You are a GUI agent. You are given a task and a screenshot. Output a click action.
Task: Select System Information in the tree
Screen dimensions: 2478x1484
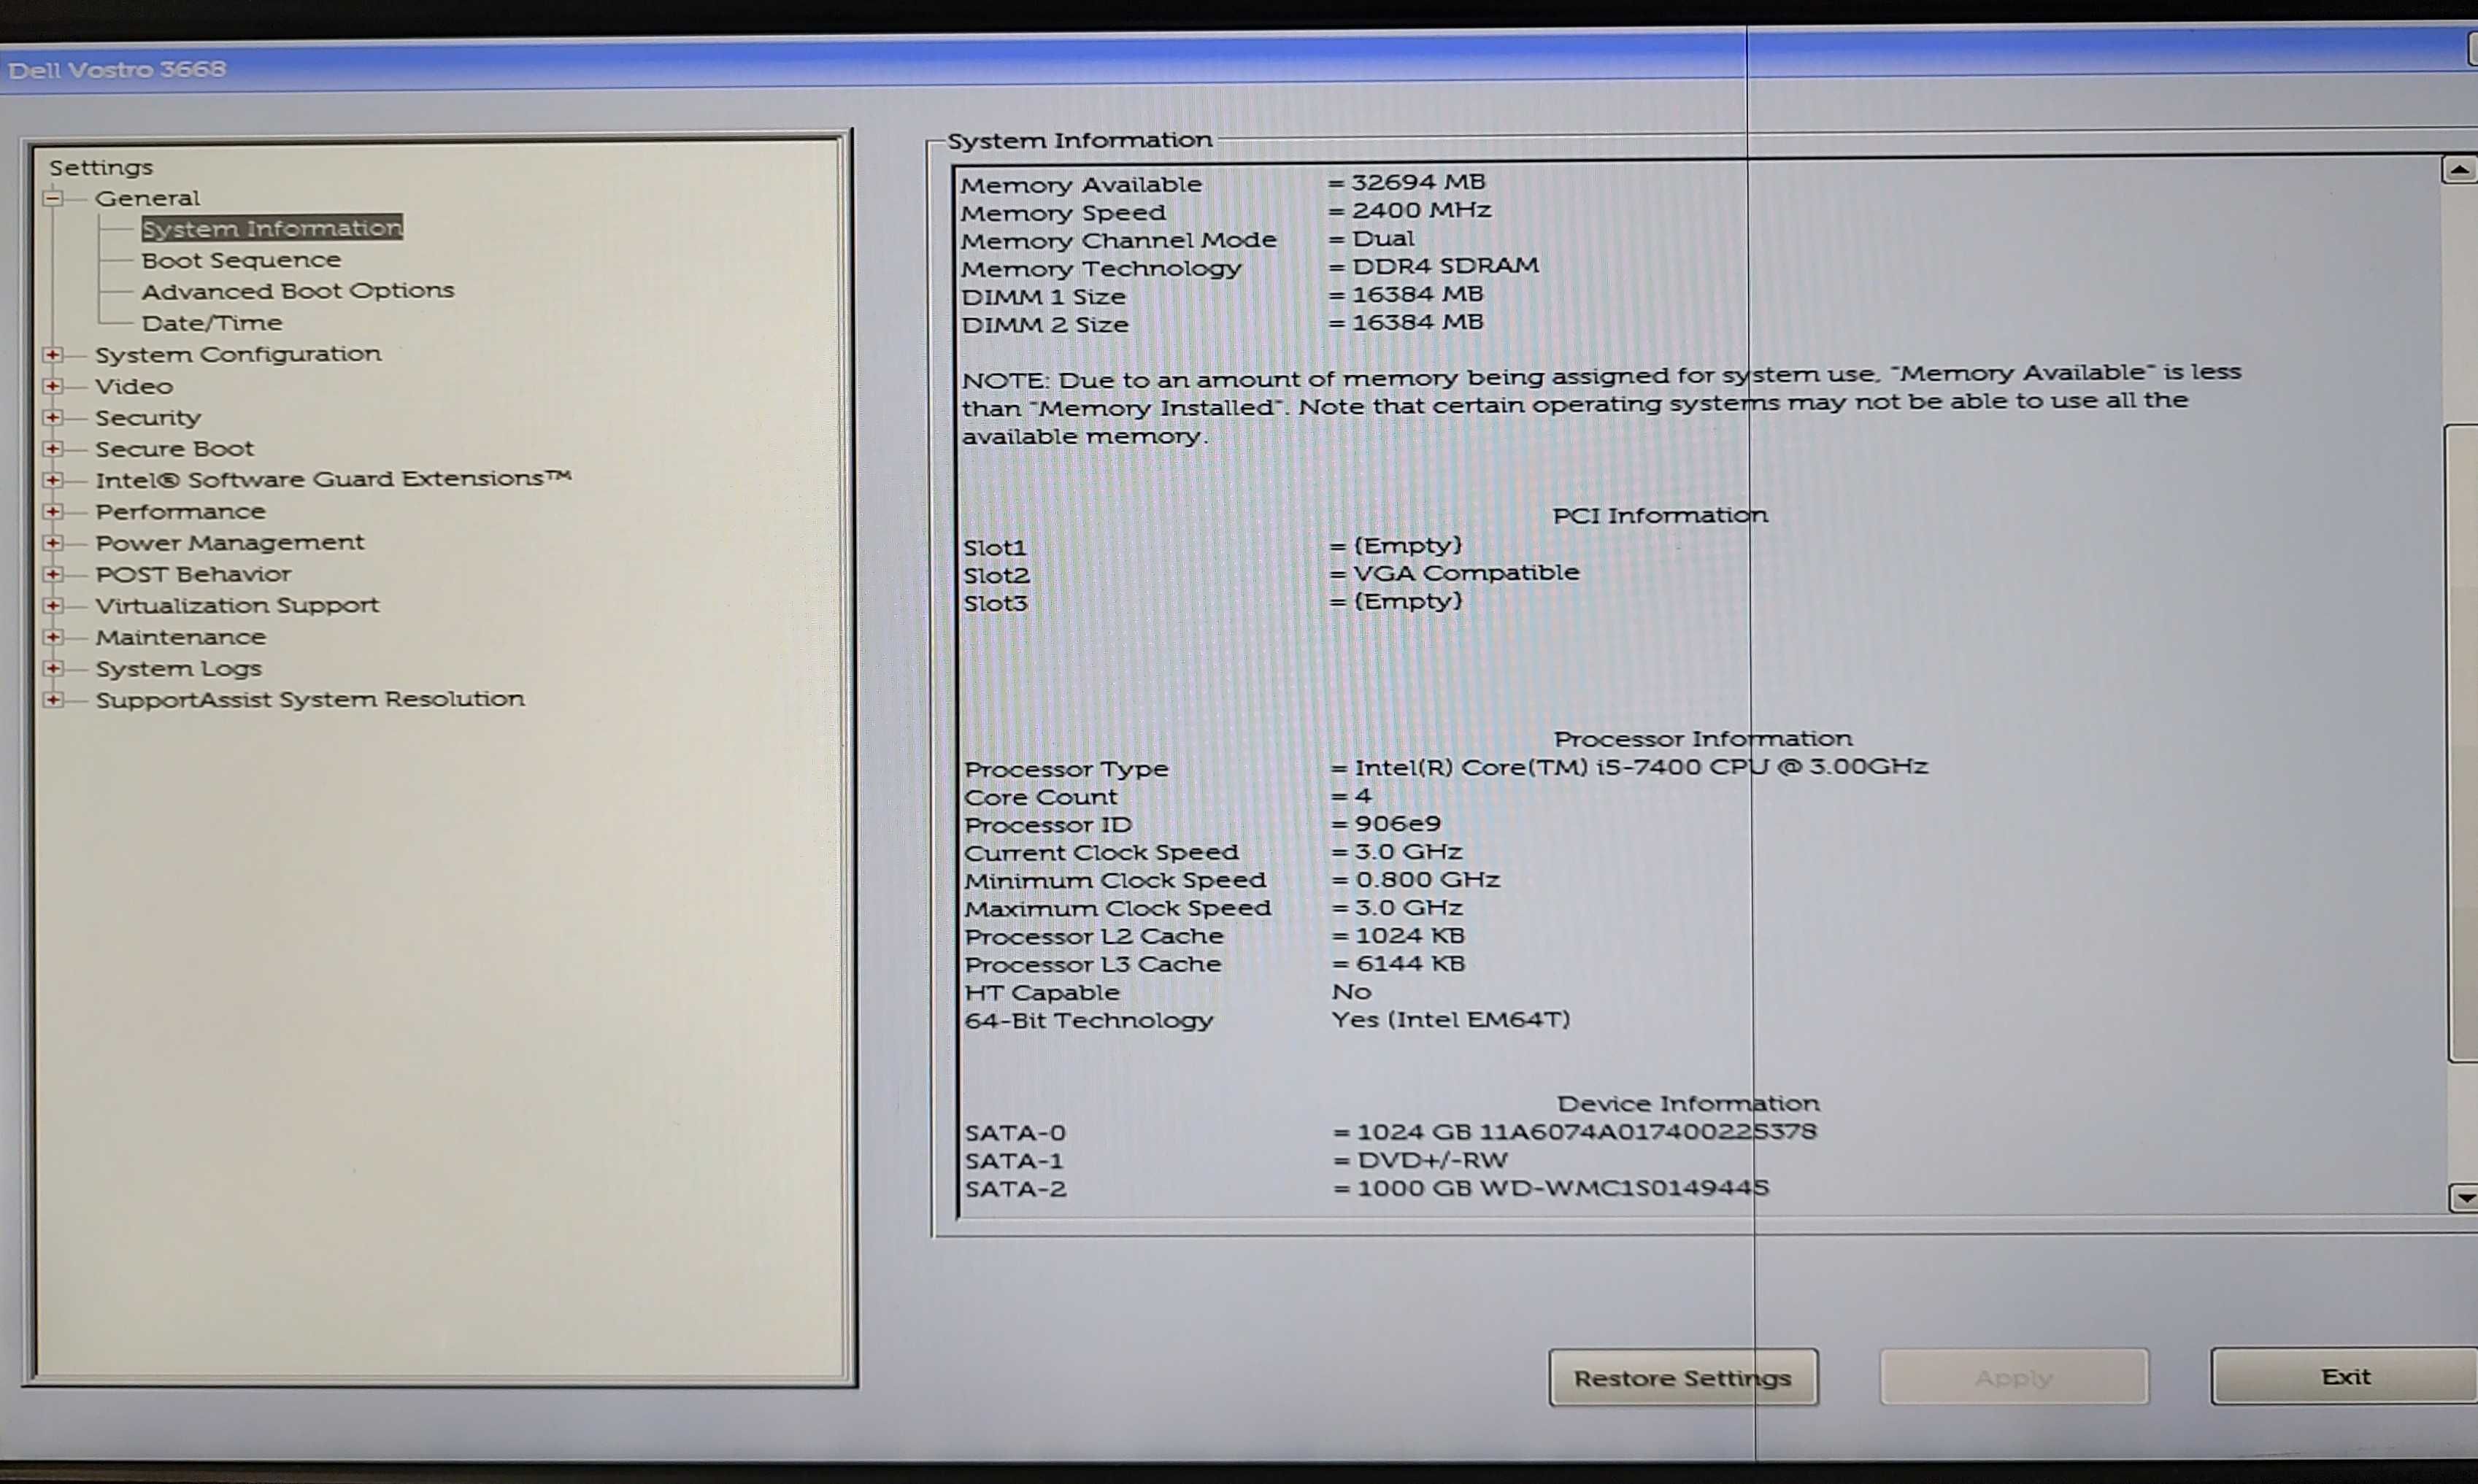click(272, 228)
